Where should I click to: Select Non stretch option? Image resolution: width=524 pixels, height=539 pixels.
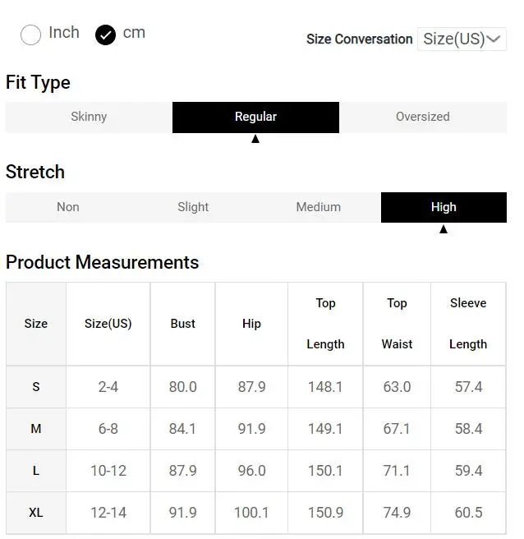point(68,207)
